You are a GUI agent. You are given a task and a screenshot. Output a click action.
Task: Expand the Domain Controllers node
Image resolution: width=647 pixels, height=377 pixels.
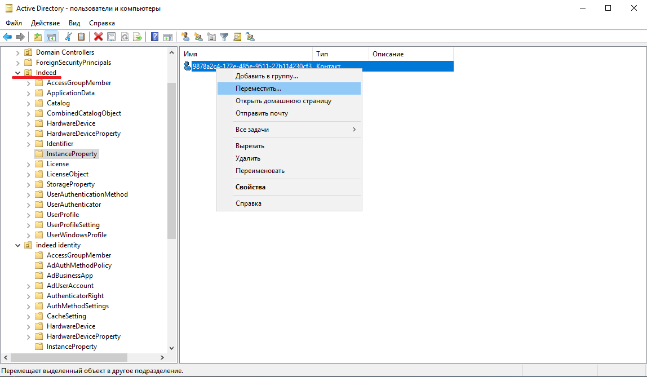(x=18, y=52)
